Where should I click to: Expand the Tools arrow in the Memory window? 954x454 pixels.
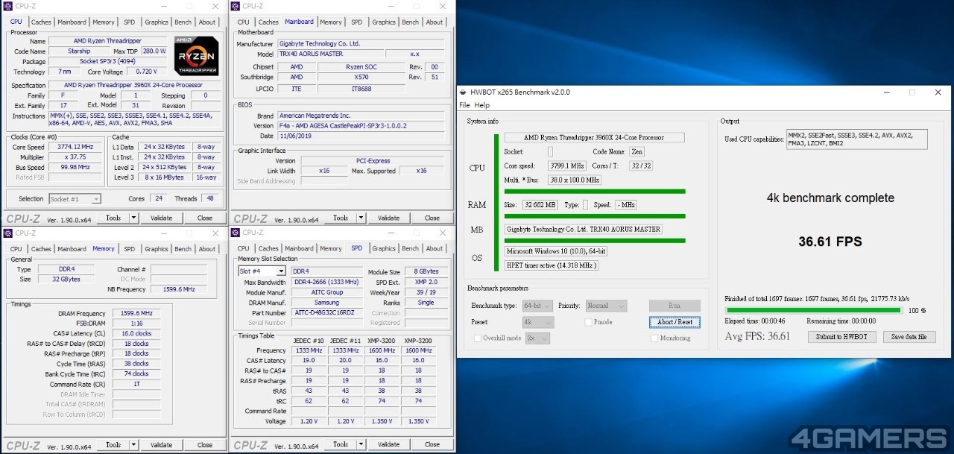click(134, 445)
